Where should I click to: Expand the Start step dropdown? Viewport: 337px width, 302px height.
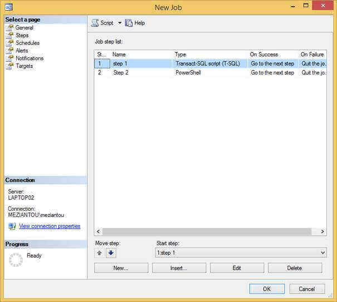pyautogui.click(x=323, y=253)
